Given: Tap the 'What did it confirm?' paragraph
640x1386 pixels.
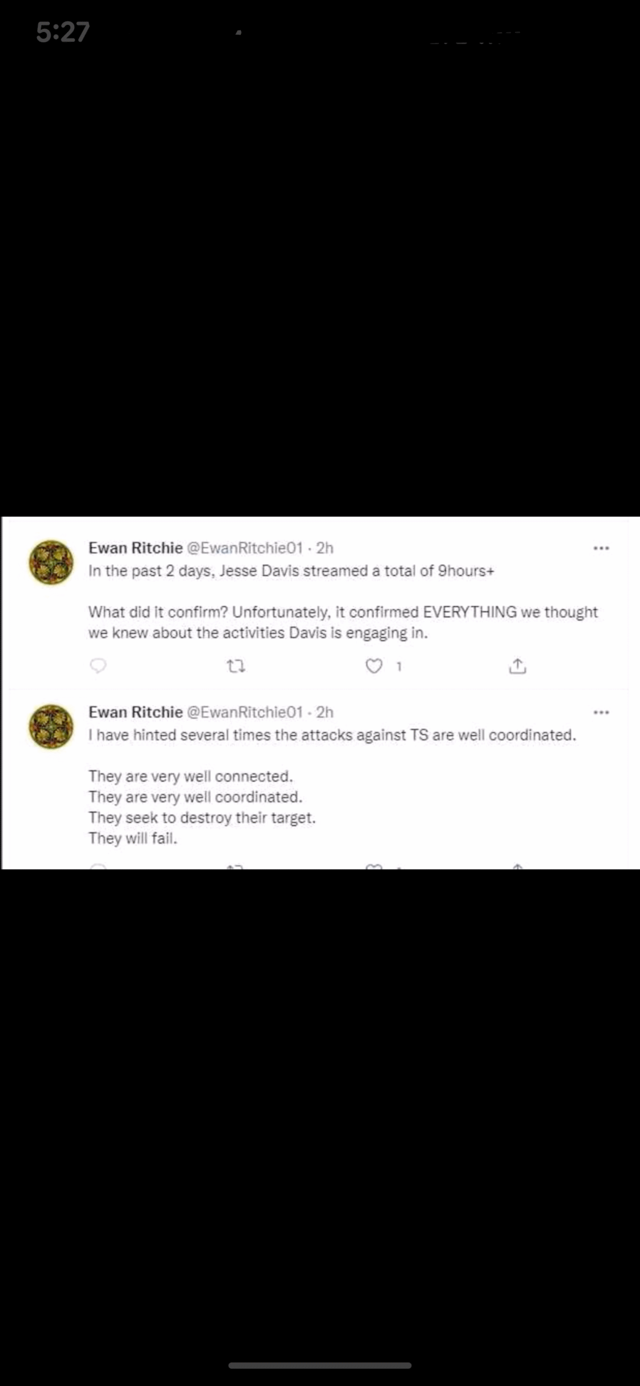Looking at the screenshot, I should click(x=342, y=622).
